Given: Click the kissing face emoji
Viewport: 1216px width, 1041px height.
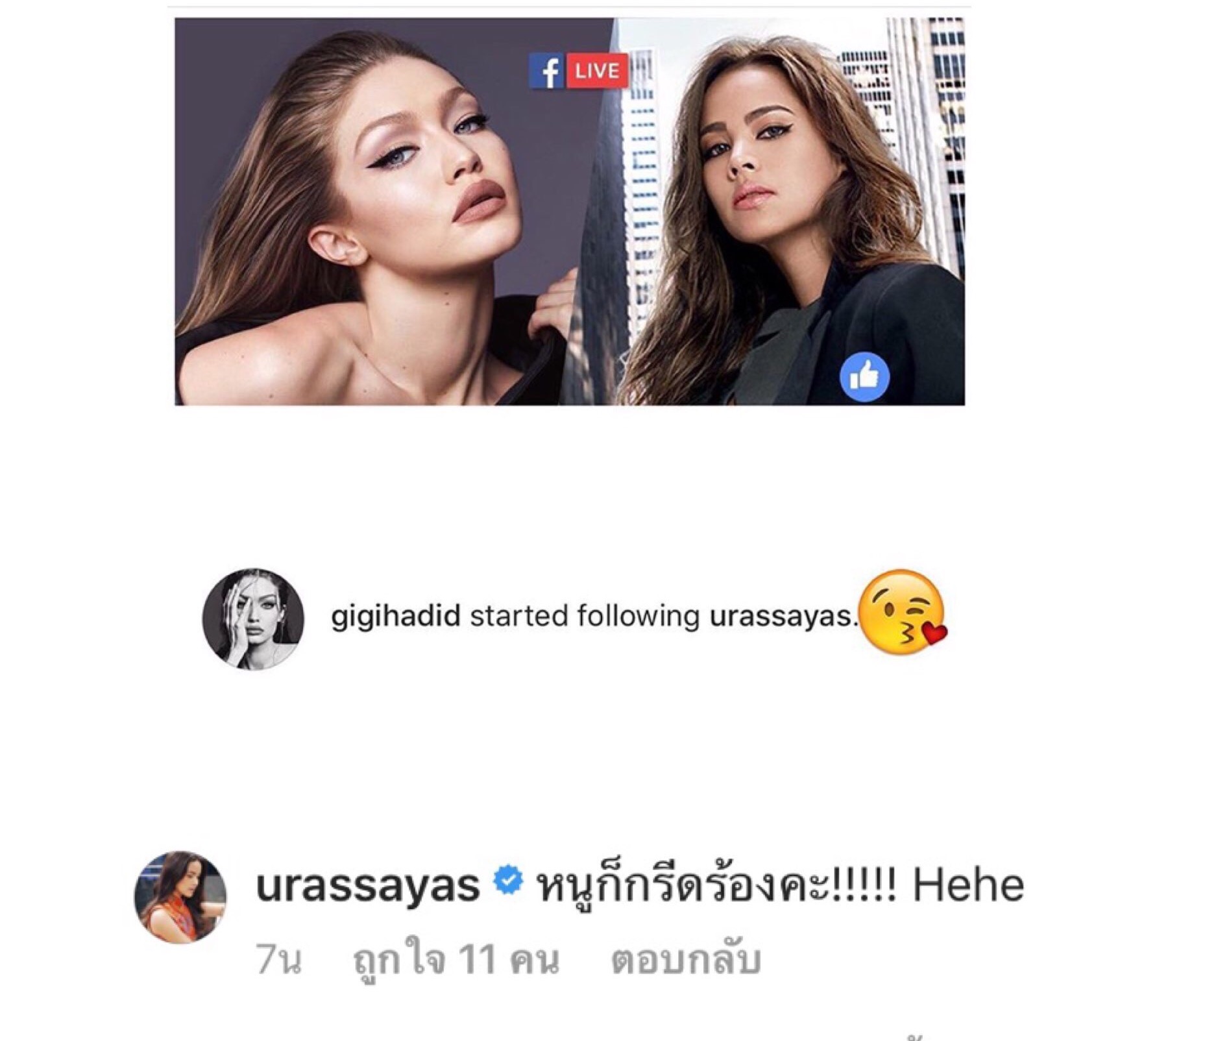Looking at the screenshot, I should click(x=903, y=613).
